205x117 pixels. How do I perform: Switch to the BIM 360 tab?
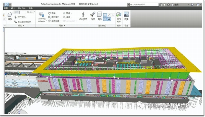(x=22, y=8)
